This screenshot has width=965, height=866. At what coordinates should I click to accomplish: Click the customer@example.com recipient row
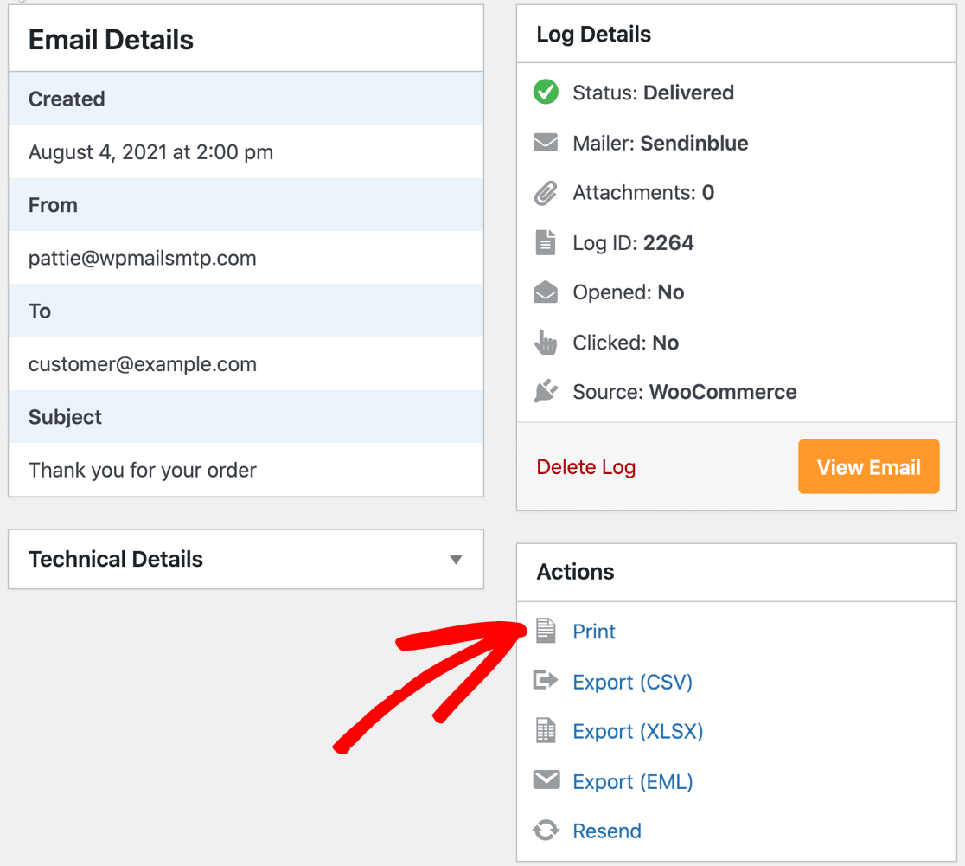(x=144, y=364)
